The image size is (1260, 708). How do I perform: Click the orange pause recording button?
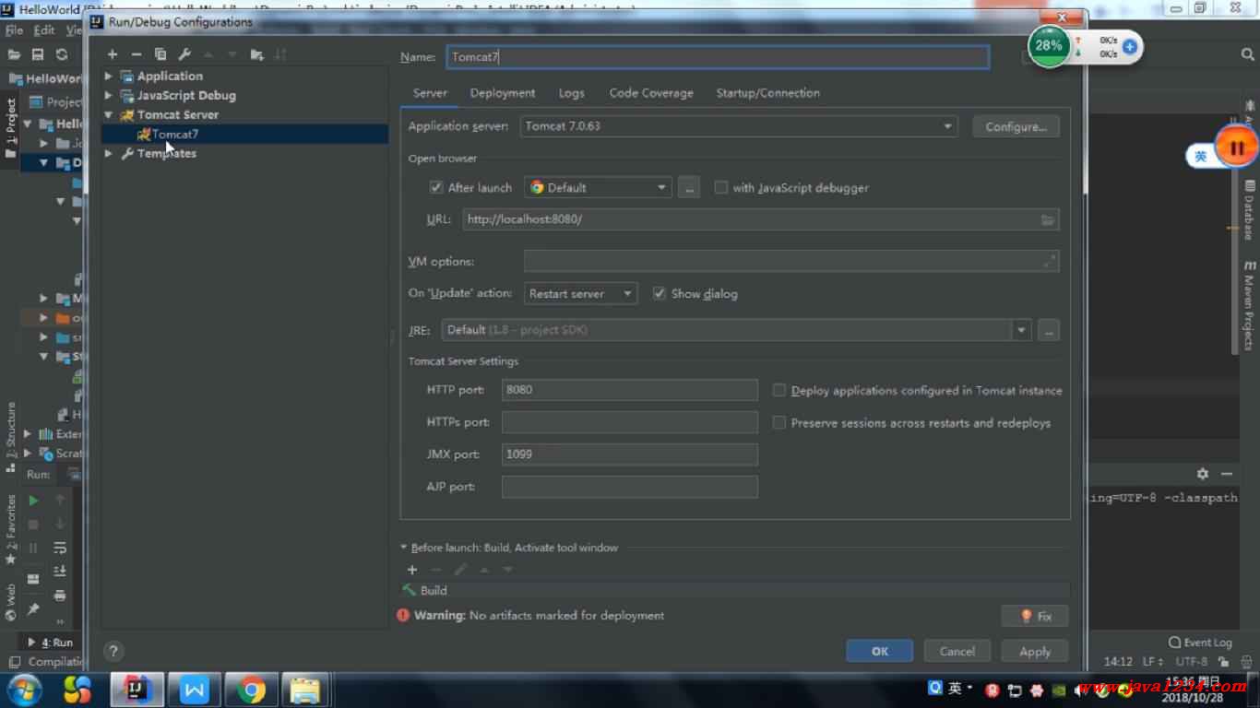[x=1237, y=147]
